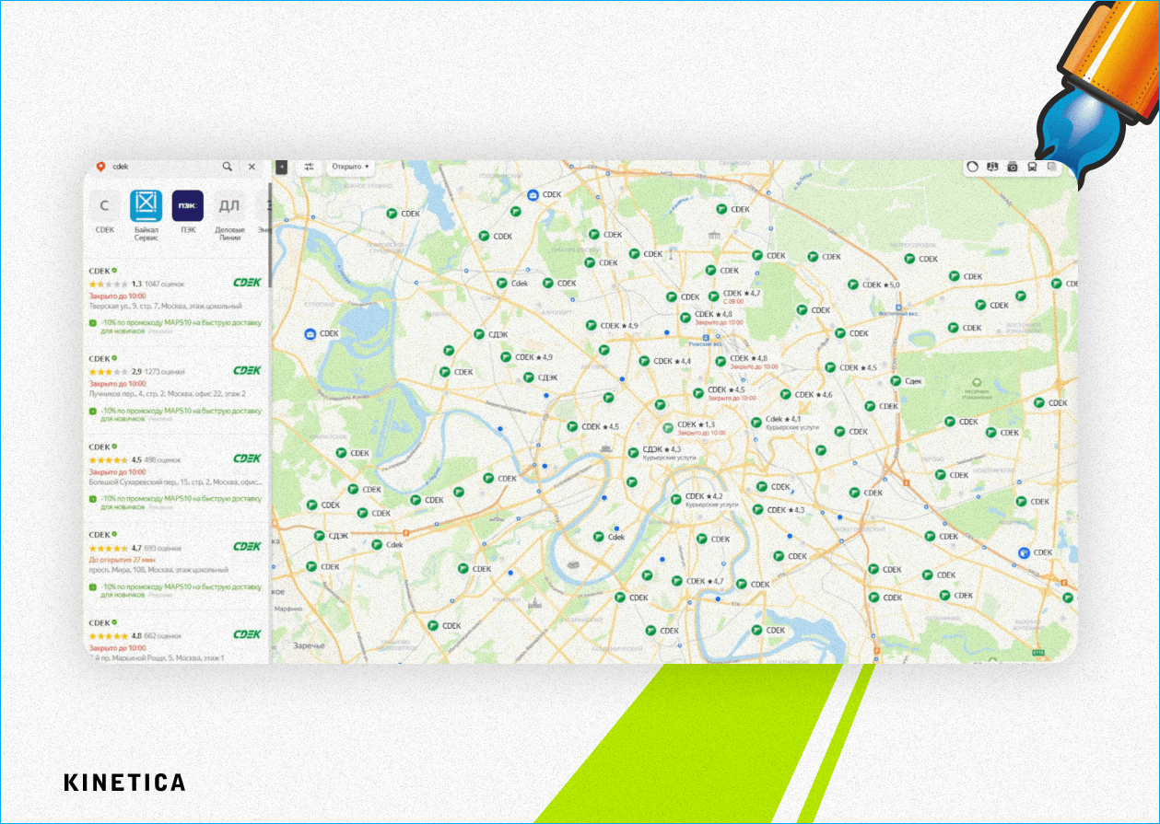Click the 498 оценок review count
The height and width of the screenshot is (824, 1160).
(162, 459)
